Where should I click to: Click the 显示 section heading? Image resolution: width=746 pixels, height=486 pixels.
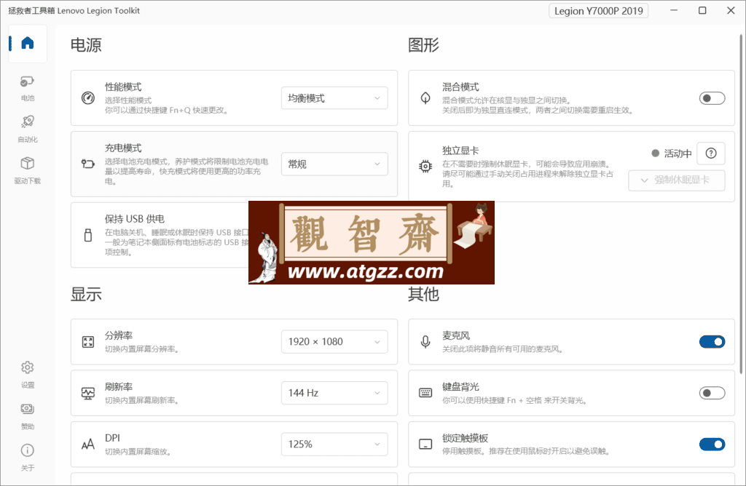pos(86,294)
